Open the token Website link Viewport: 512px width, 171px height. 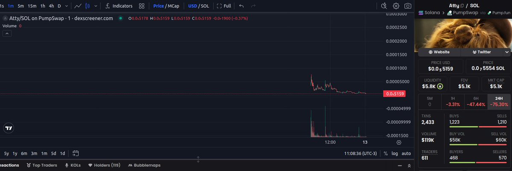[x=439, y=52]
